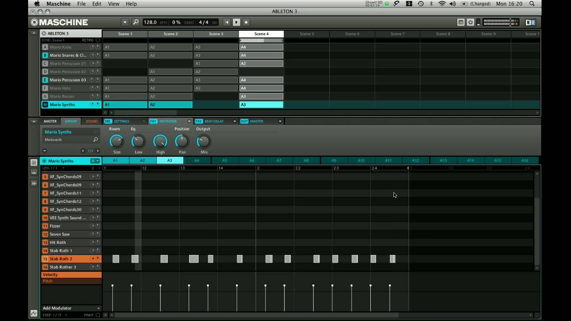Click the Mario Basses A3 clip in Scene 4
The width and height of the screenshot is (571, 321).
[261, 96]
